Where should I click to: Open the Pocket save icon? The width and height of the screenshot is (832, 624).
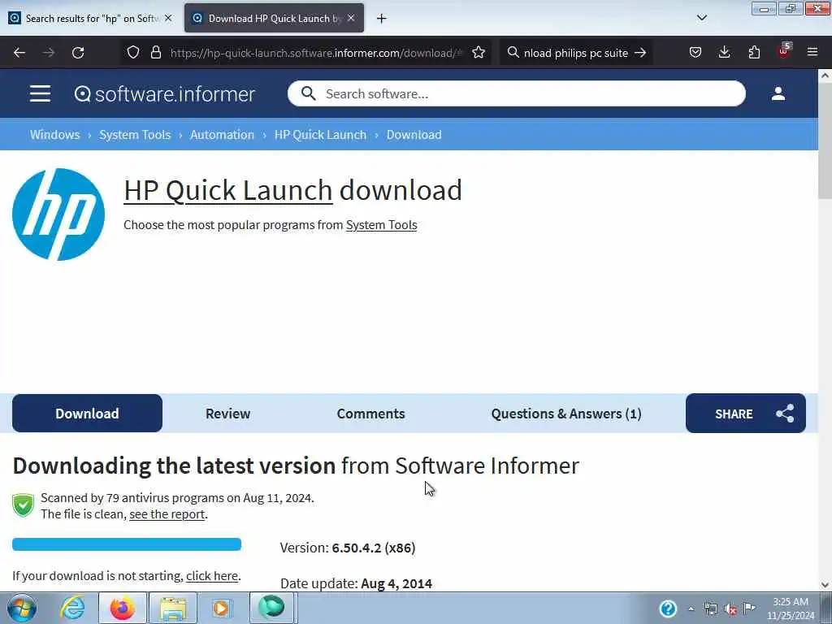click(695, 53)
